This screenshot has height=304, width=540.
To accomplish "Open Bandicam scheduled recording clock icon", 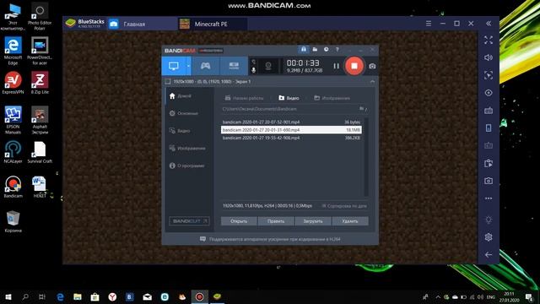I will 327,50.
